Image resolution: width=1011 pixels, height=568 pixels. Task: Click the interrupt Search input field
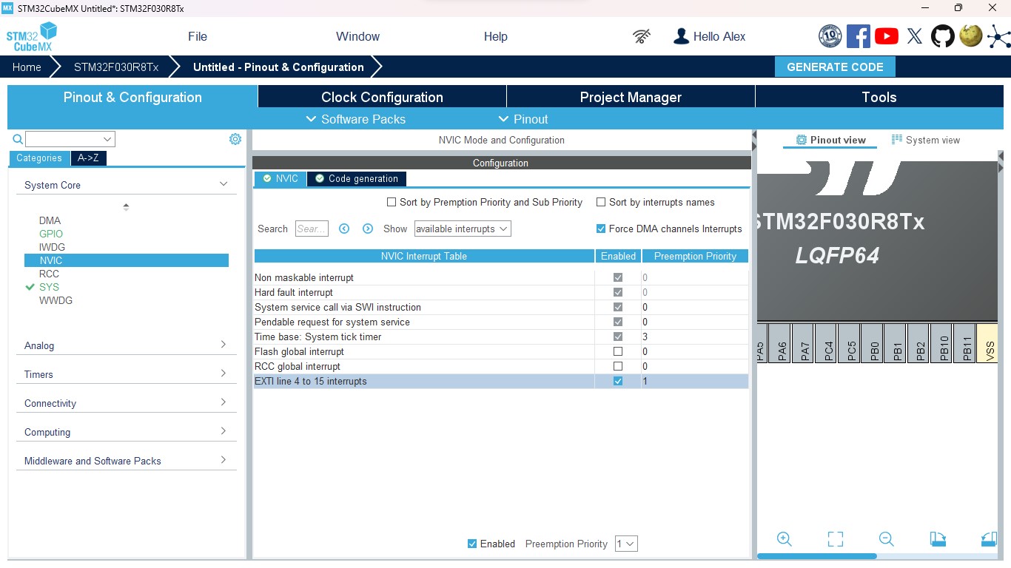[x=312, y=229]
